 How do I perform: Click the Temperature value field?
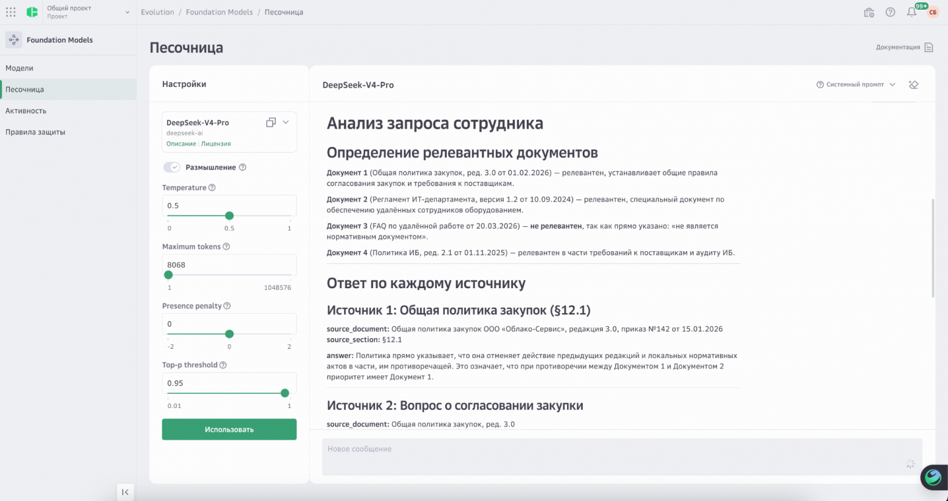[x=229, y=206]
